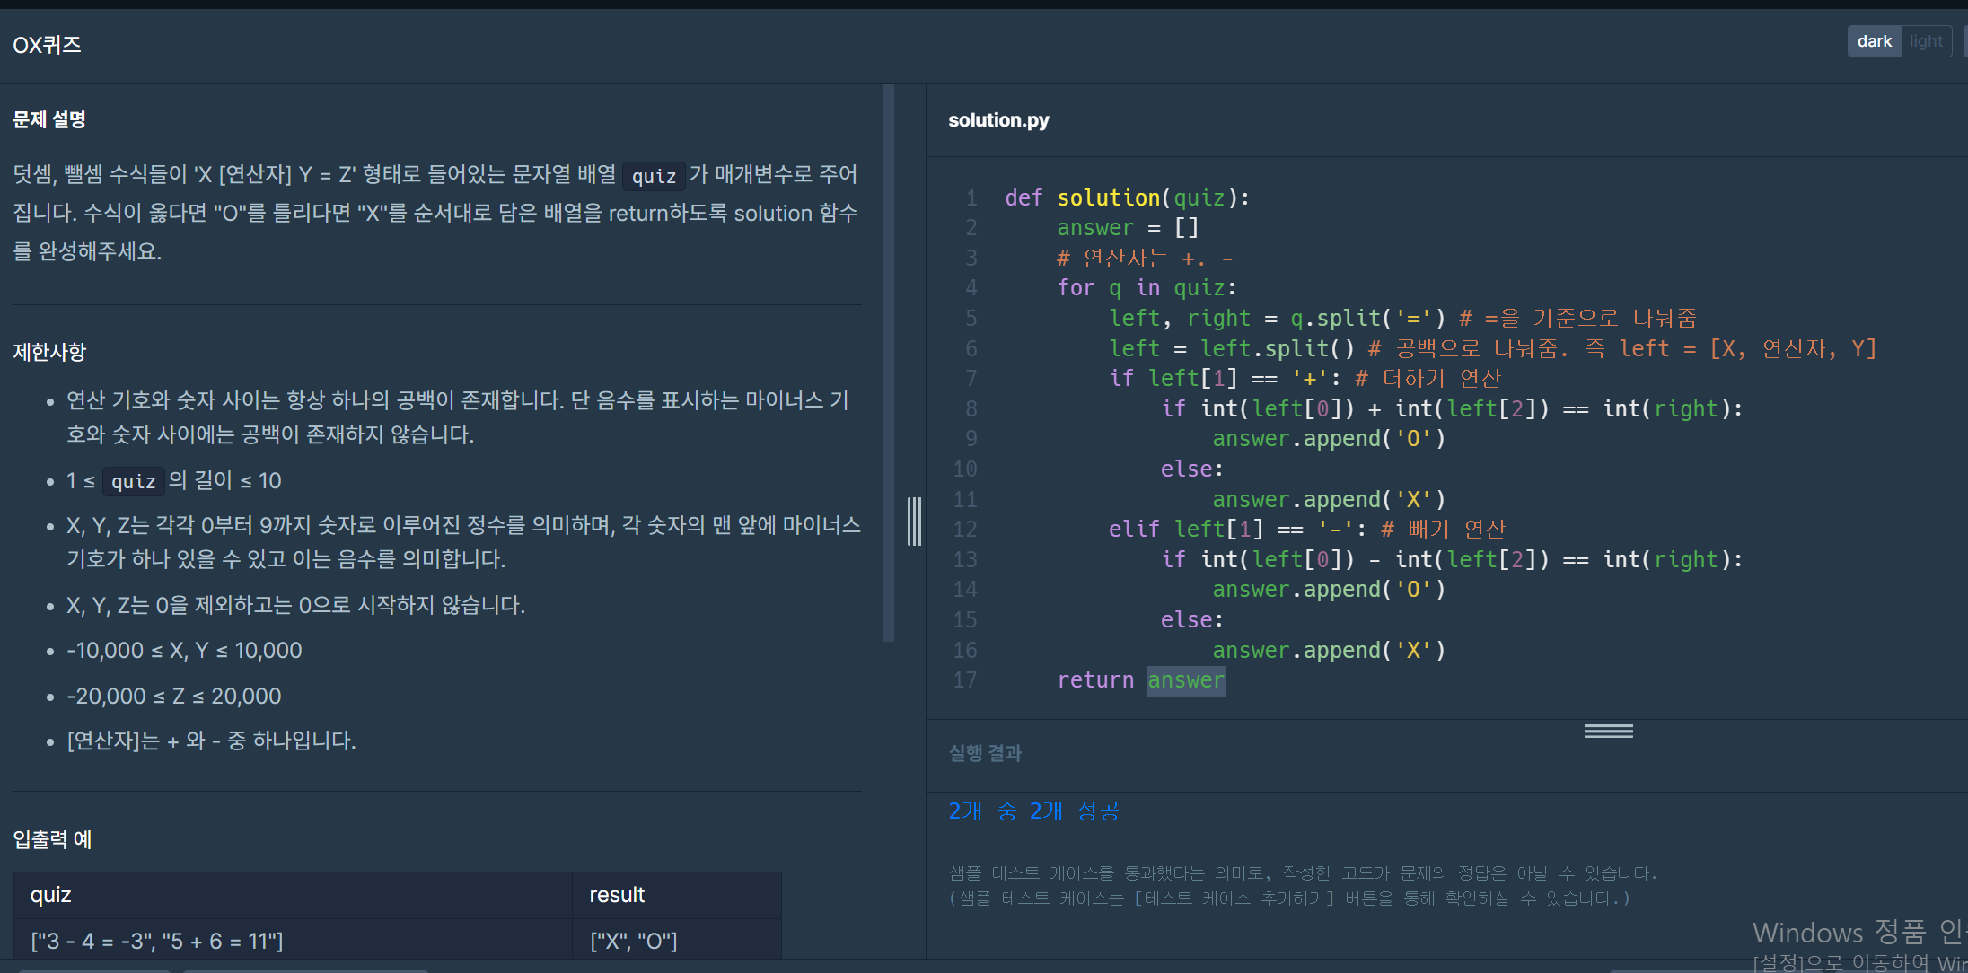Click the 실행 결과 label
The image size is (1968, 973).
coord(985,753)
